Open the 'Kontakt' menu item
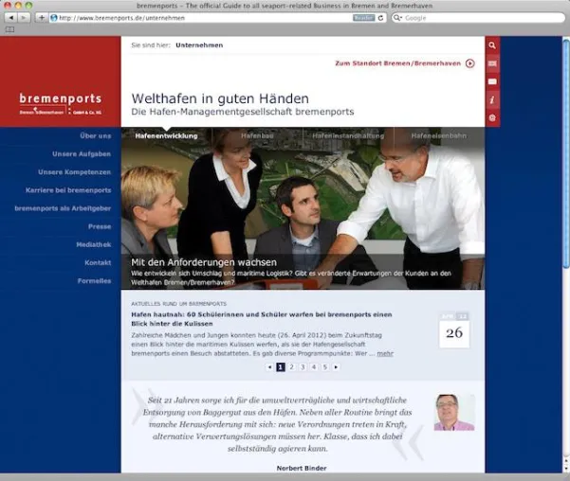The width and height of the screenshot is (570, 481). click(x=98, y=262)
